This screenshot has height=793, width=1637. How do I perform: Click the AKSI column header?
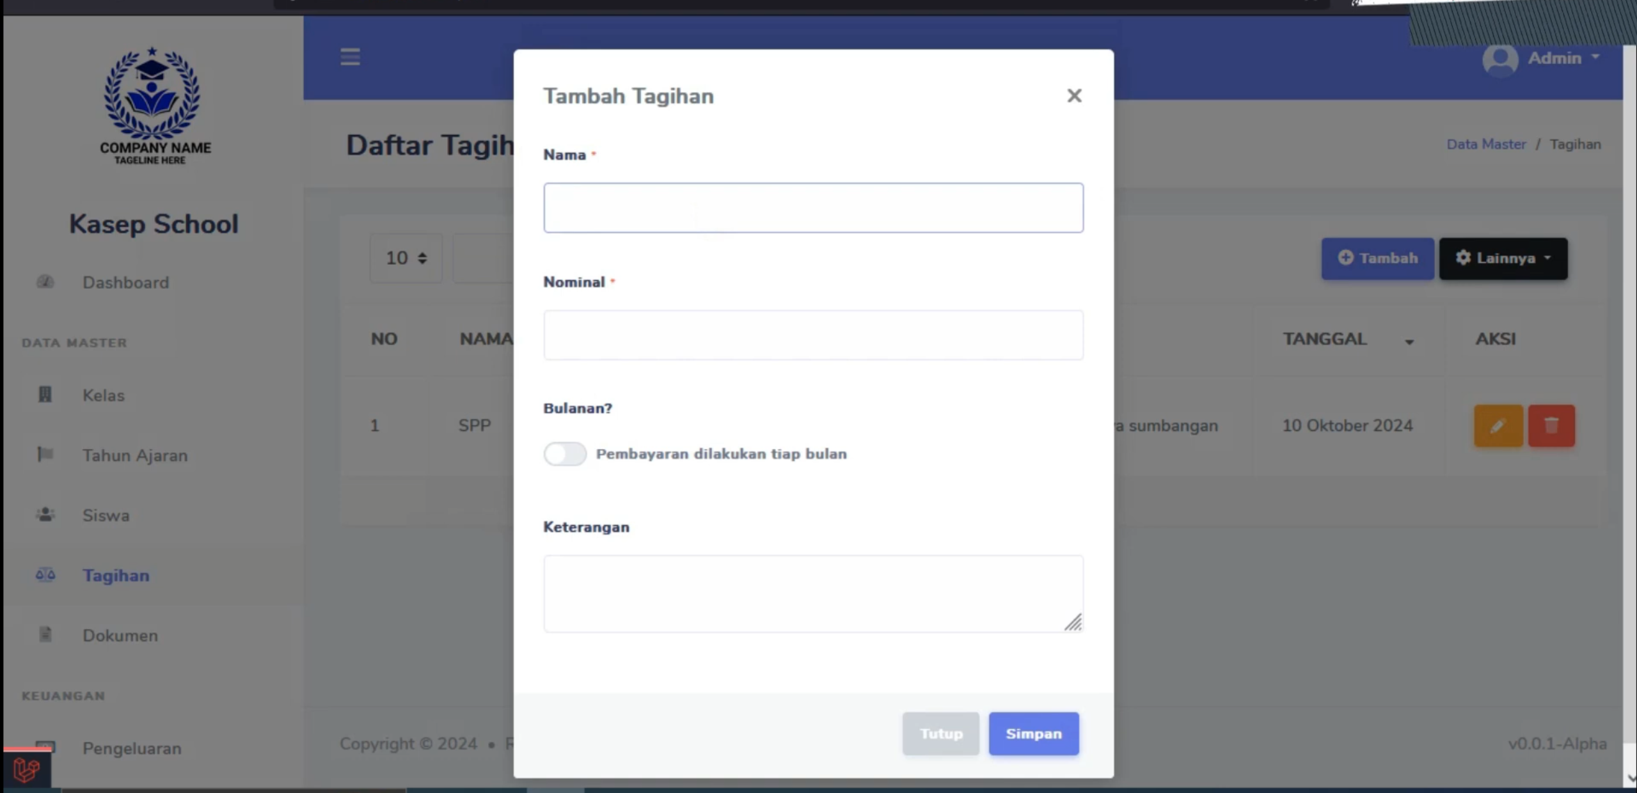tap(1495, 339)
